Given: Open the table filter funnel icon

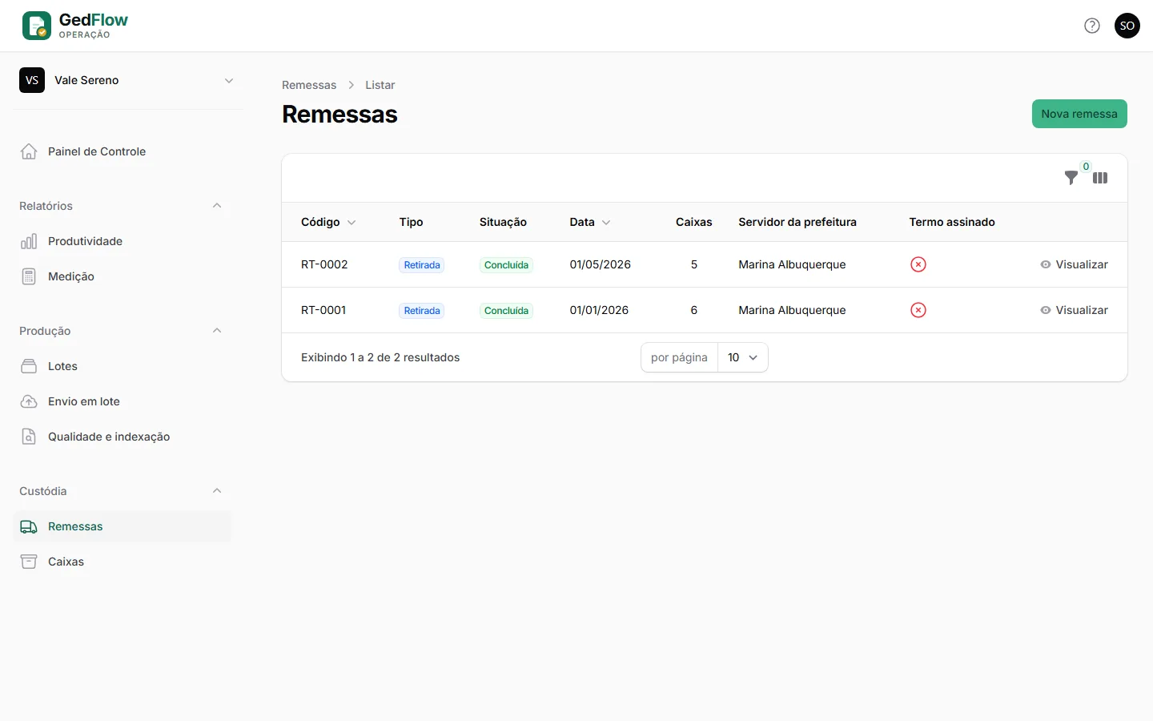Looking at the screenshot, I should 1071,178.
